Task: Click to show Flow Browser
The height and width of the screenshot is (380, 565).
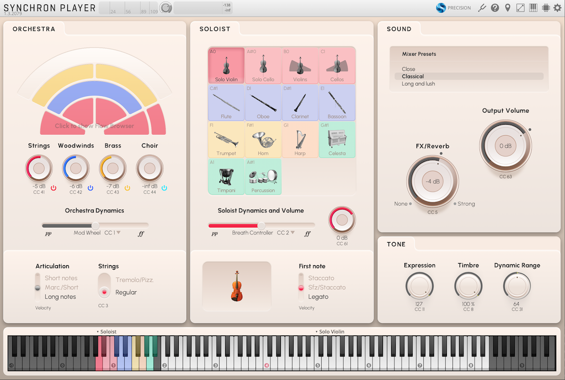Action: coord(94,126)
